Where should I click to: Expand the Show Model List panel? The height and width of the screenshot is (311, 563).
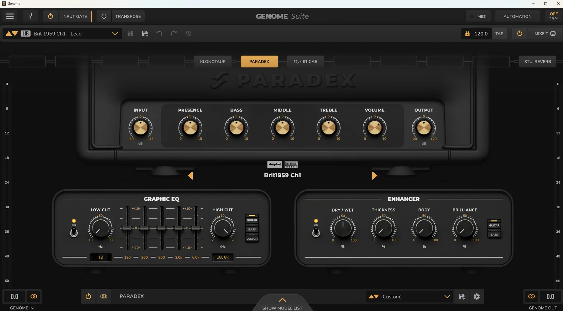282,303
